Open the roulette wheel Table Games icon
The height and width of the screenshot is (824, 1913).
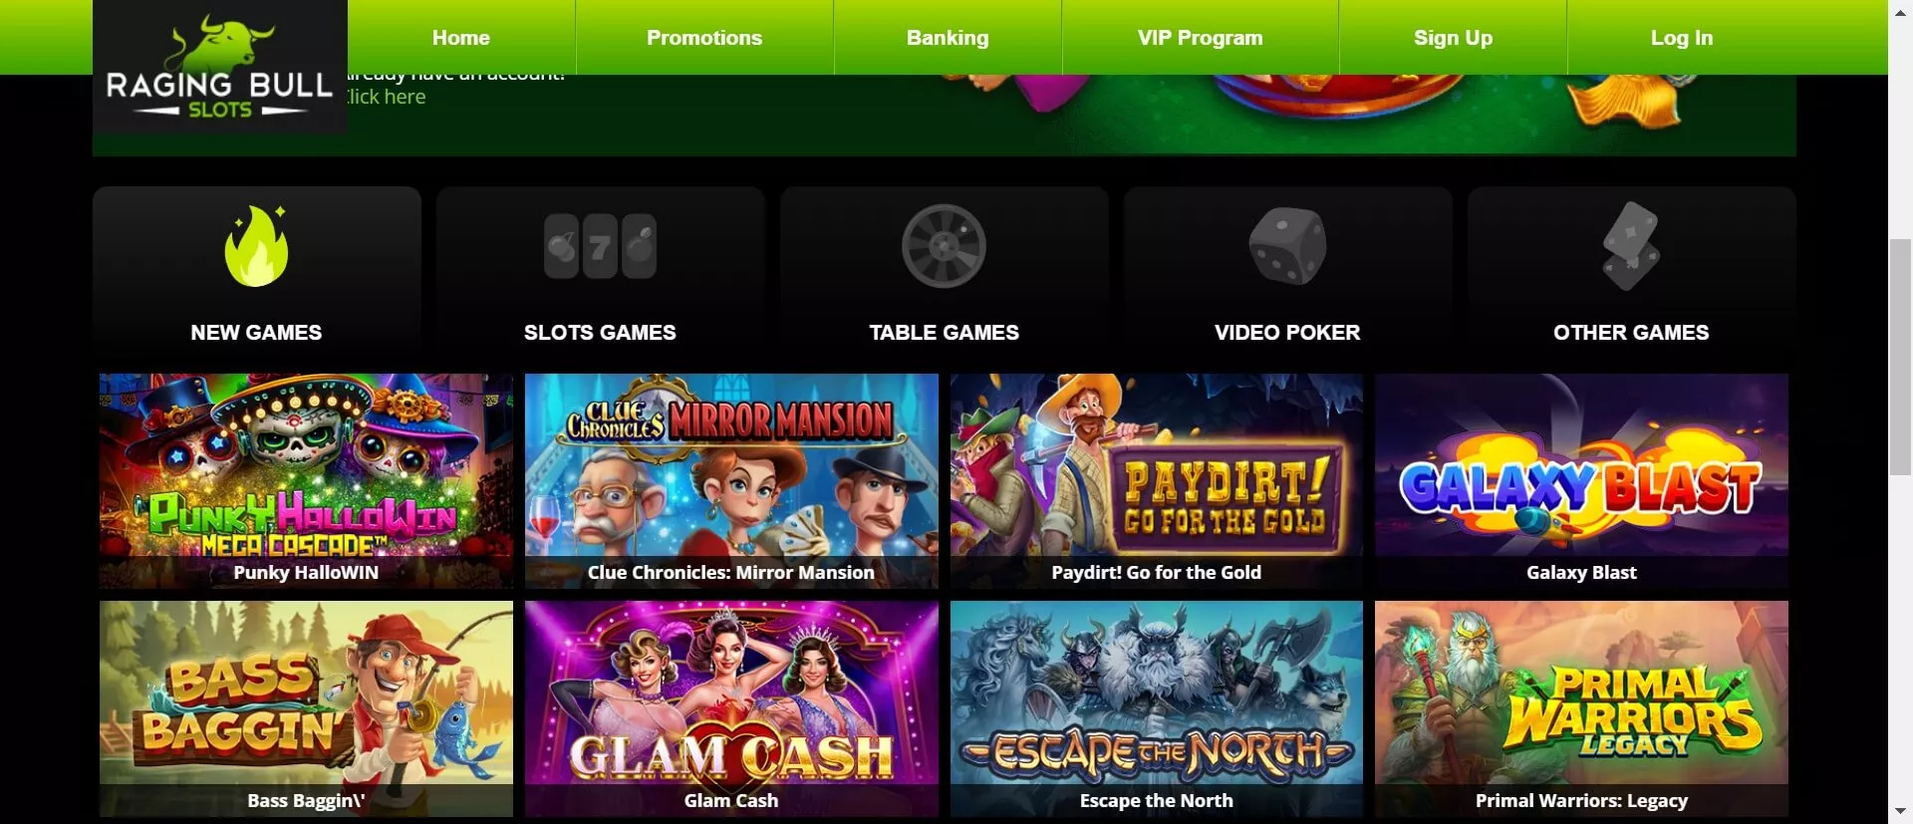click(x=944, y=246)
